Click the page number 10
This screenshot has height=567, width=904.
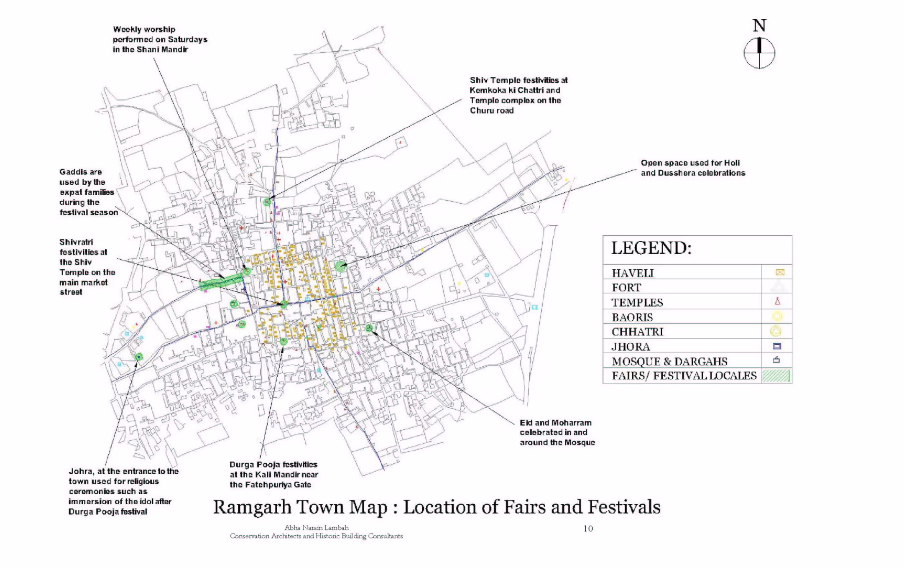587,529
